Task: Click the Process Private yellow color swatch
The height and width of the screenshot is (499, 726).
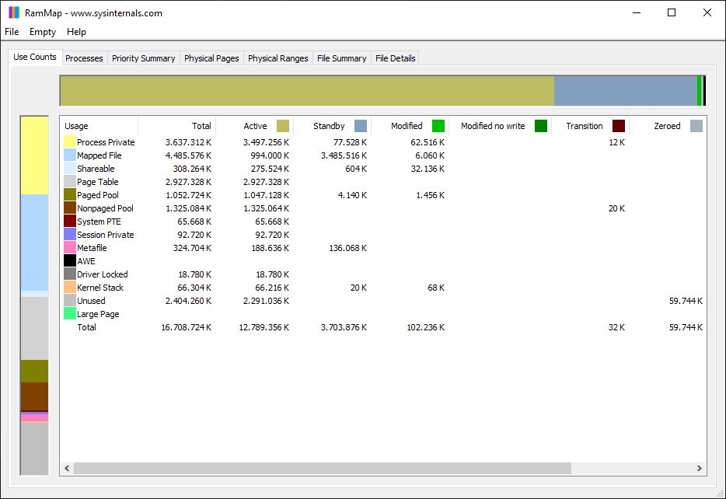Action: [x=70, y=141]
